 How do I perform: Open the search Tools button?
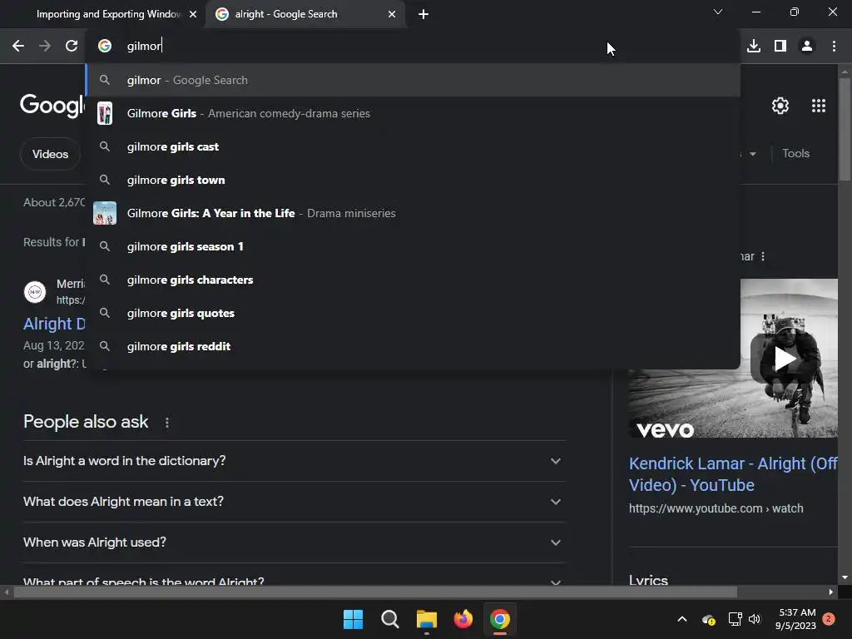coord(795,154)
